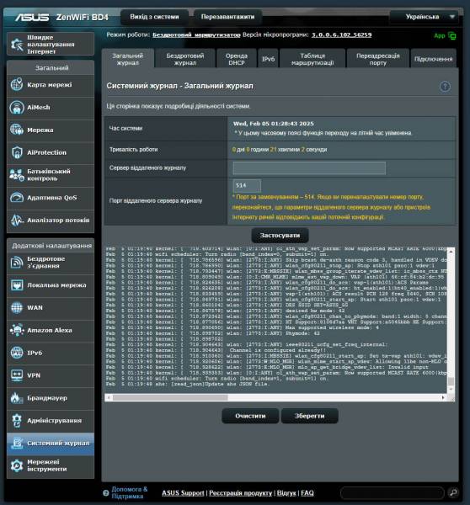Open IPv6 icon in sidebar
Image resolution: width=470 pixels, height=505 pixels.
coord(17,353)
